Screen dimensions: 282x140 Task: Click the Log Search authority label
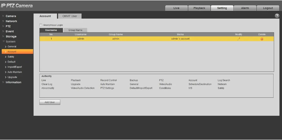(x=224, y=80)
